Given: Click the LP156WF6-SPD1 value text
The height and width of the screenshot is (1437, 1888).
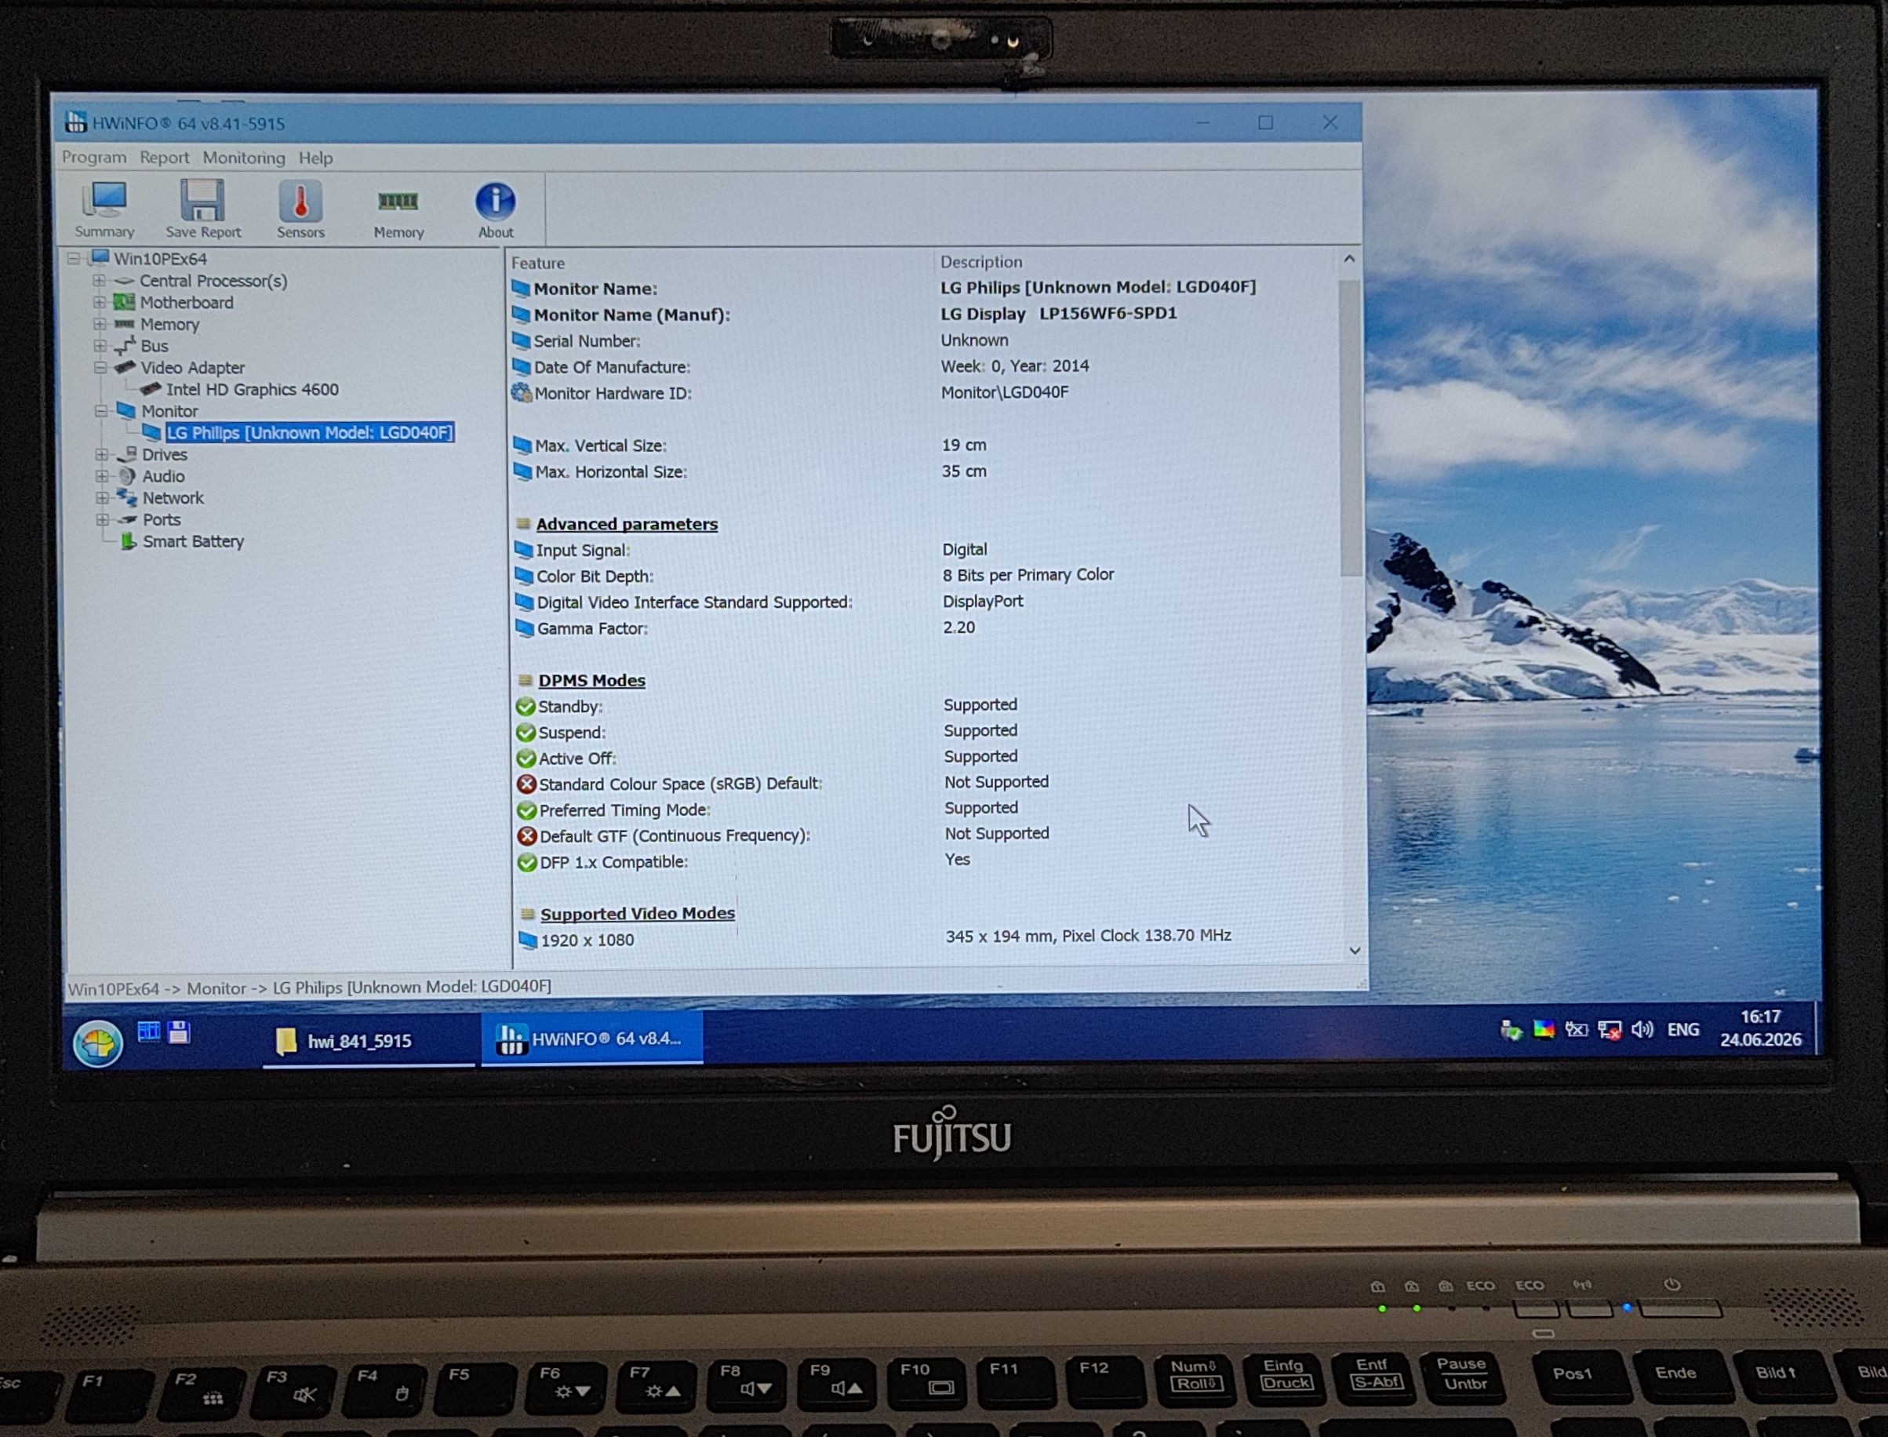Looking at the screenshot, I should pos(1108,313).
